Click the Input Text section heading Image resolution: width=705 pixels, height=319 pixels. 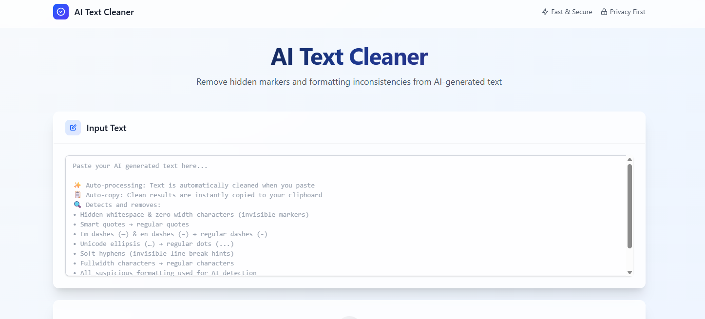point(106,128)
